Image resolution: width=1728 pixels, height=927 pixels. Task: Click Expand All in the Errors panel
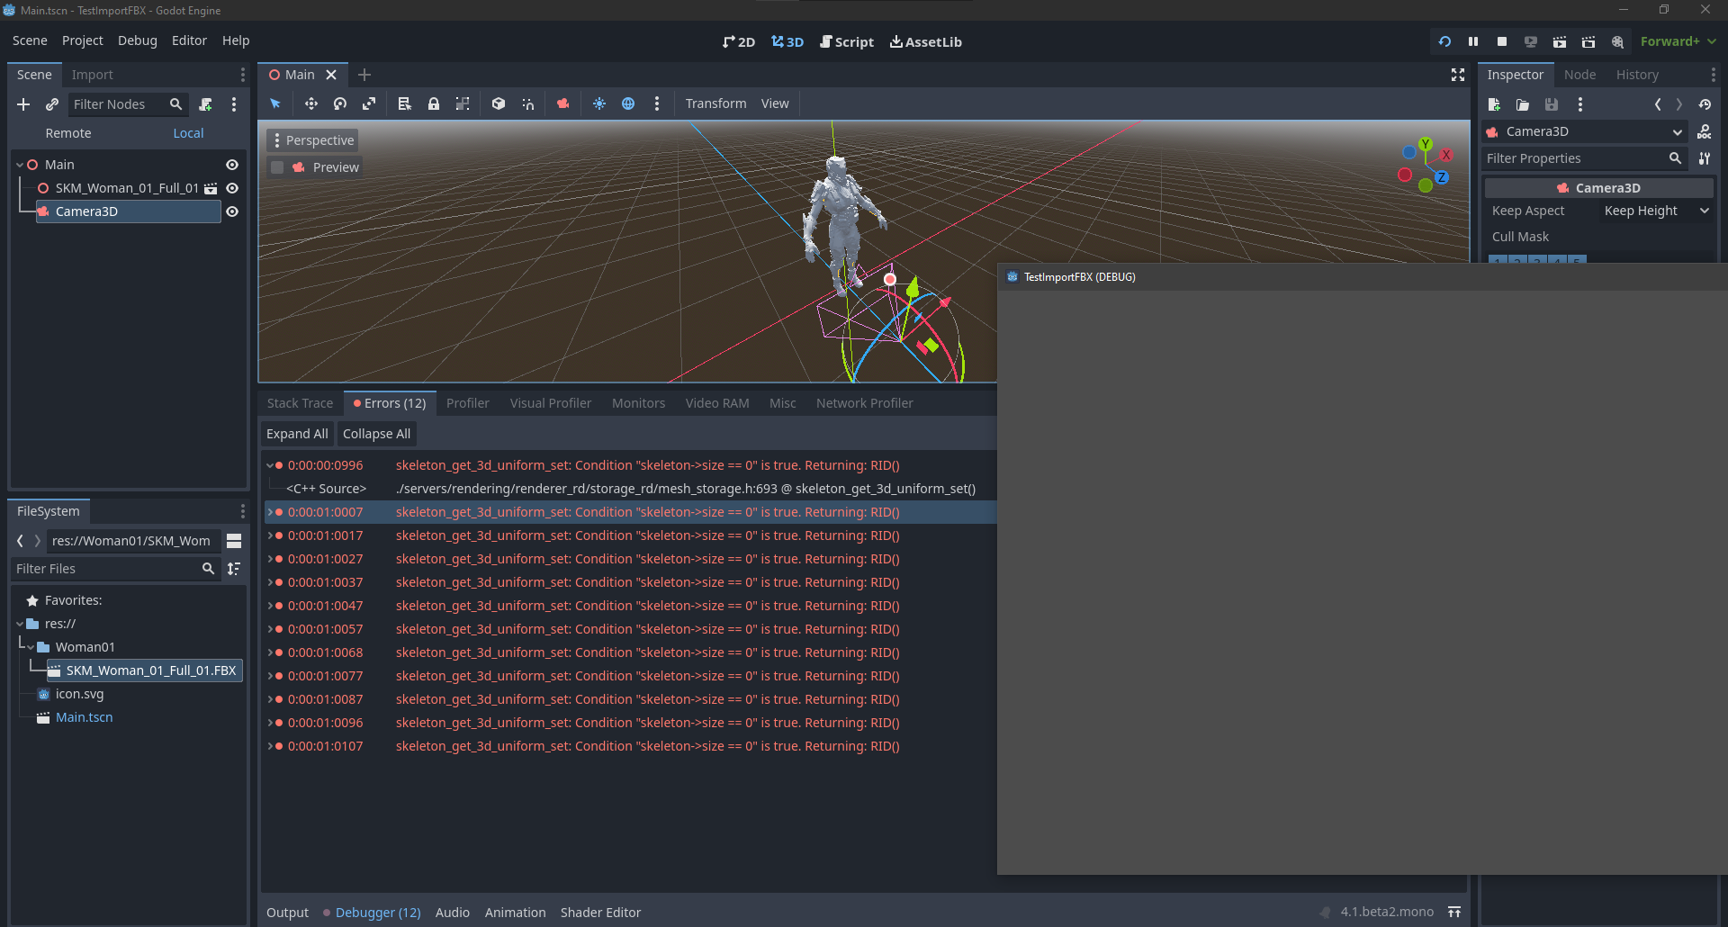pyautogui.click(x=296, y=434)
